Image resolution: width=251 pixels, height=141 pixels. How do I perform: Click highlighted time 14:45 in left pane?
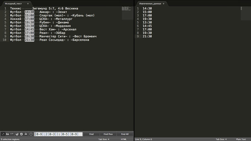coord(29,29)
